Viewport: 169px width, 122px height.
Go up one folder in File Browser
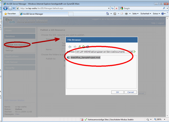click(79, 47)
